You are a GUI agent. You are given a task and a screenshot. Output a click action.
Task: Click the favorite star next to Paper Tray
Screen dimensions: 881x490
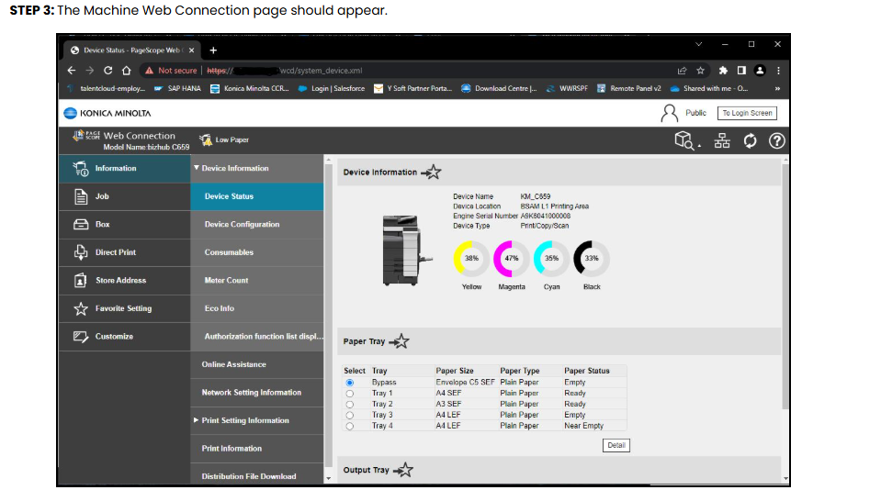[x=399, y=341]
